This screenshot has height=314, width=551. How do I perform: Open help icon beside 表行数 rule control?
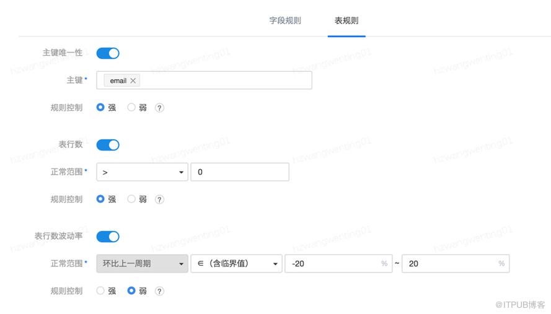[159, 199]
